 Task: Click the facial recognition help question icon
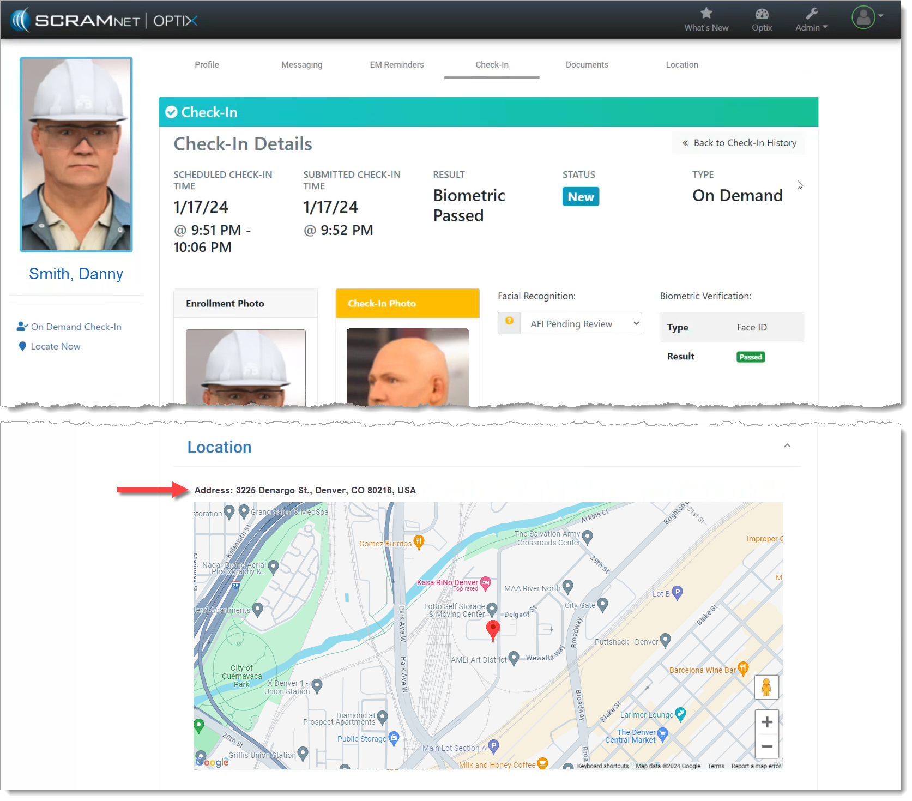pyautogui.click(x=509, y=322)
